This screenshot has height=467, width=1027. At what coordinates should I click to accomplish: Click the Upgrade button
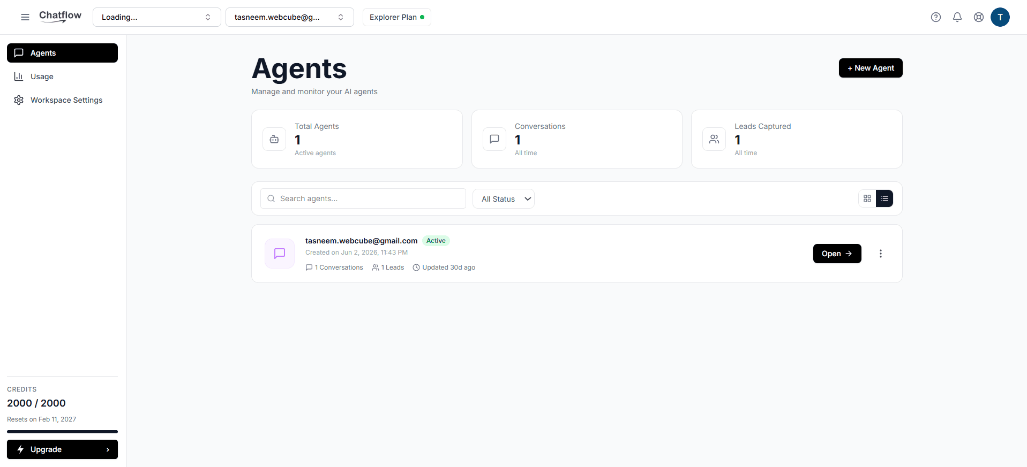coord(62,449)
